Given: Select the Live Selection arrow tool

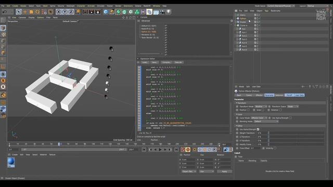Looking at the screenshot, I should coord(19,12).
